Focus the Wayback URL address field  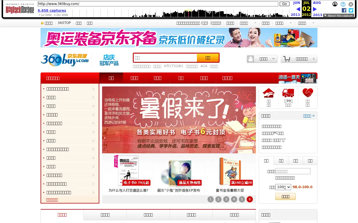point(158,4)
